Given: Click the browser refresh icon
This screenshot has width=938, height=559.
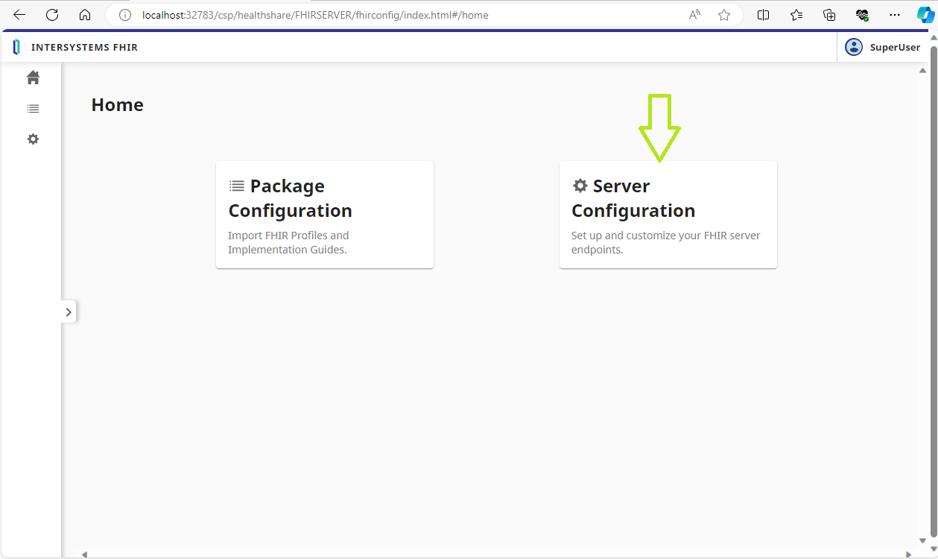Looking at the screenshot, I should (x=52, y=15).
